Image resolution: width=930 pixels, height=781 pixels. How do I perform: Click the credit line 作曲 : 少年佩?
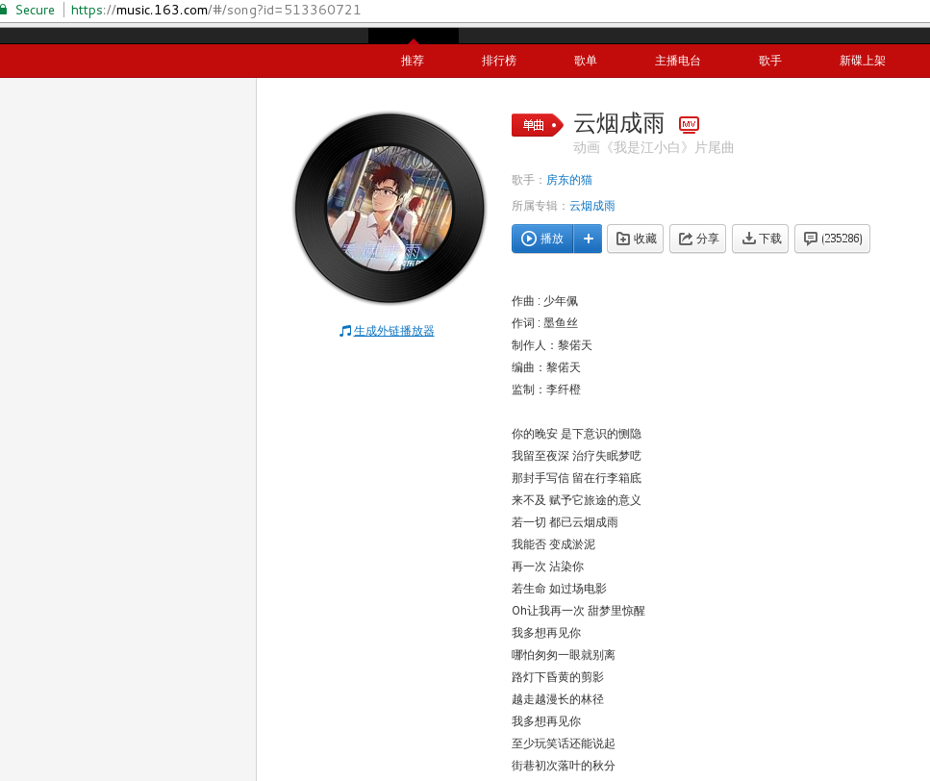click(544, 301)
